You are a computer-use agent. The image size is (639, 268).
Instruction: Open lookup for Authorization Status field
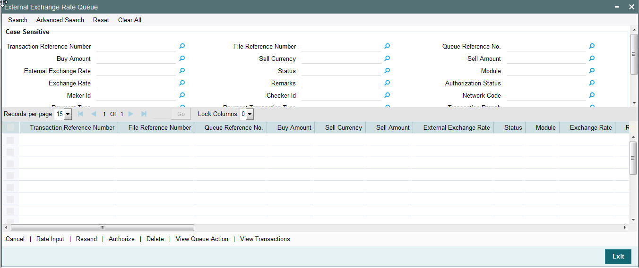592,83
